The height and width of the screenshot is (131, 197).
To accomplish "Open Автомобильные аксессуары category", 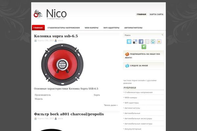I will tap(138, 119).
